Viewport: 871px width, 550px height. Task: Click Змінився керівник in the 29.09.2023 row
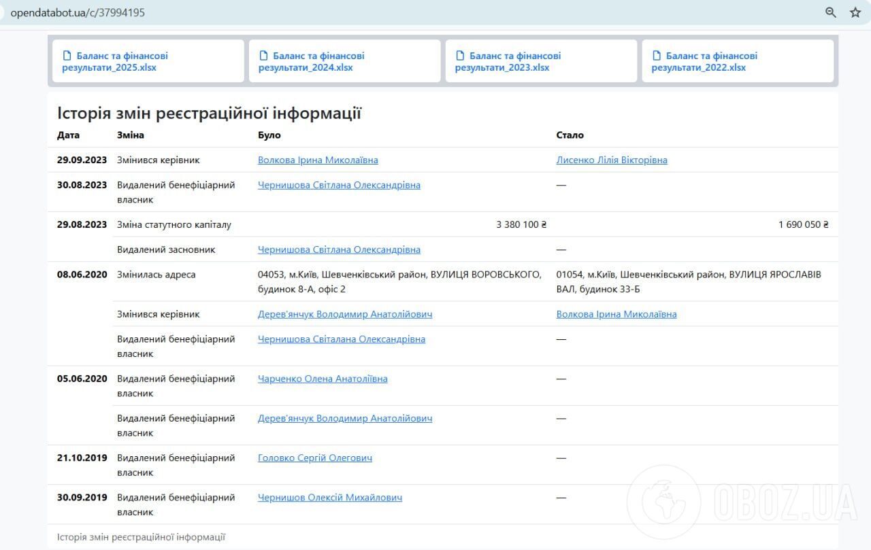point(159,160)
